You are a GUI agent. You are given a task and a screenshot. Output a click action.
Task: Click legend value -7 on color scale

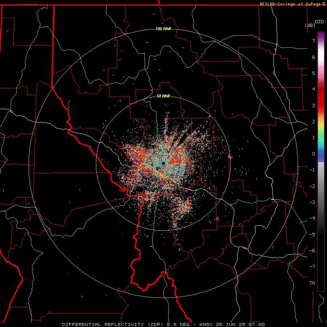[x=312, y=267]
